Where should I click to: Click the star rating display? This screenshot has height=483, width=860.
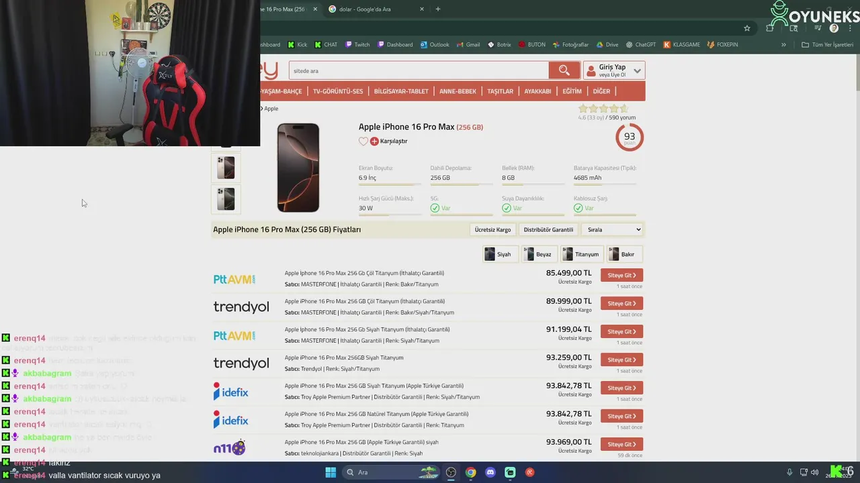tap(603, 109)
